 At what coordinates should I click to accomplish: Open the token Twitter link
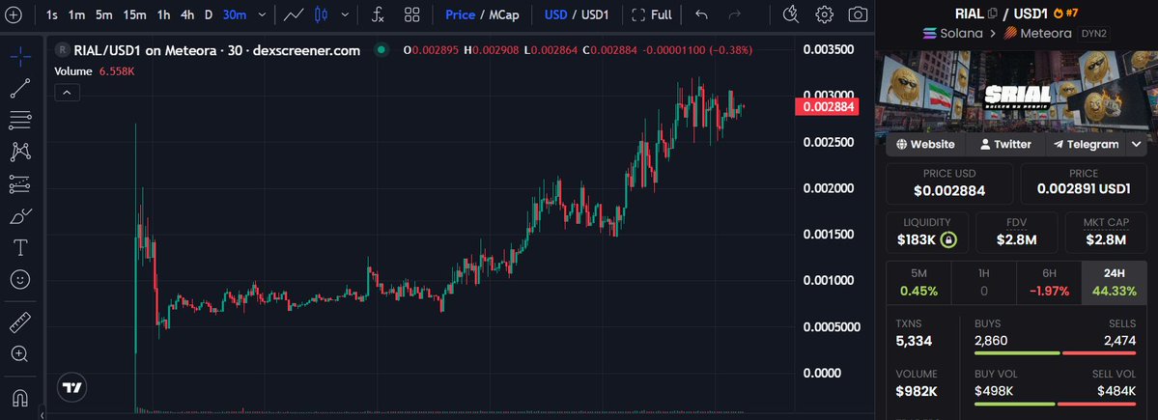click(x=1005, y=145)
